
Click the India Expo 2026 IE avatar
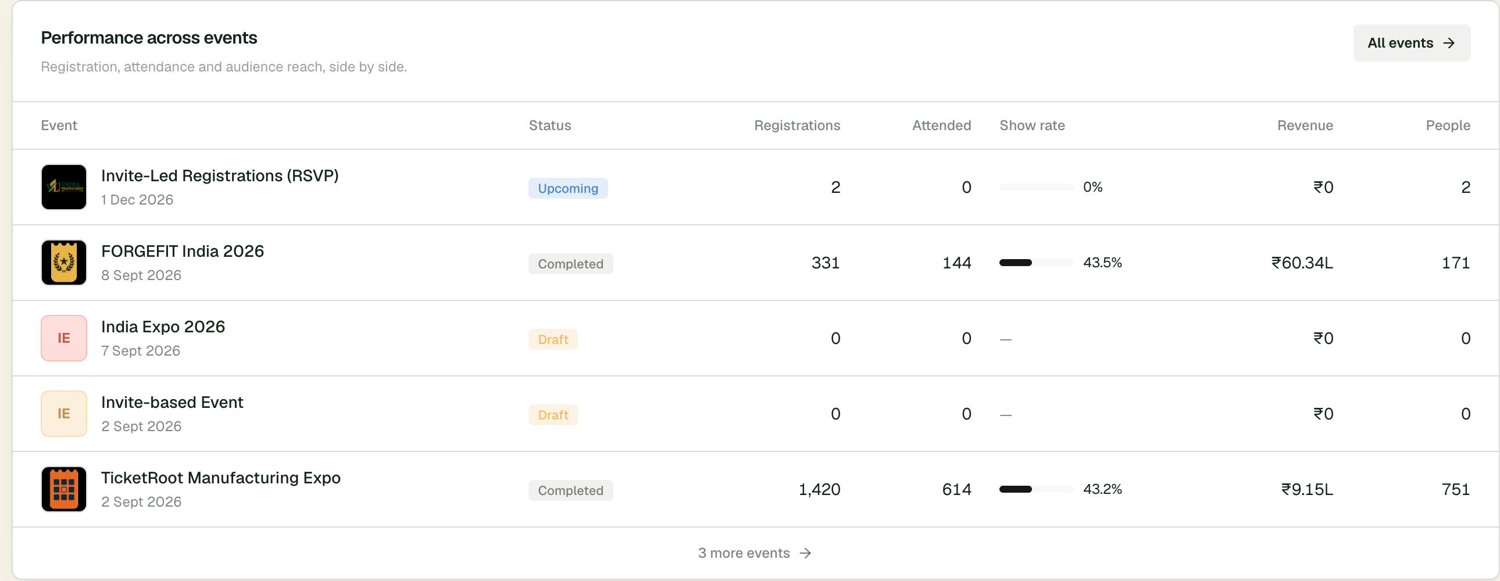point(64,338)
